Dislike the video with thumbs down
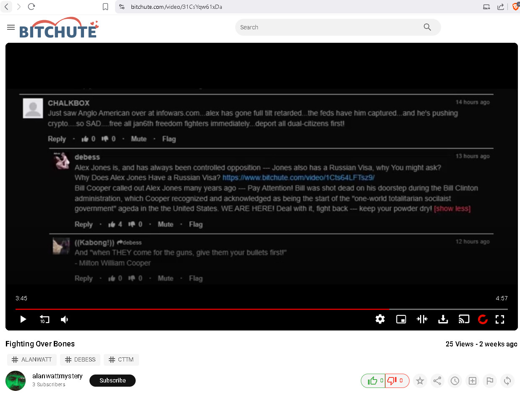520x398 pixels. tap(392, 381)
